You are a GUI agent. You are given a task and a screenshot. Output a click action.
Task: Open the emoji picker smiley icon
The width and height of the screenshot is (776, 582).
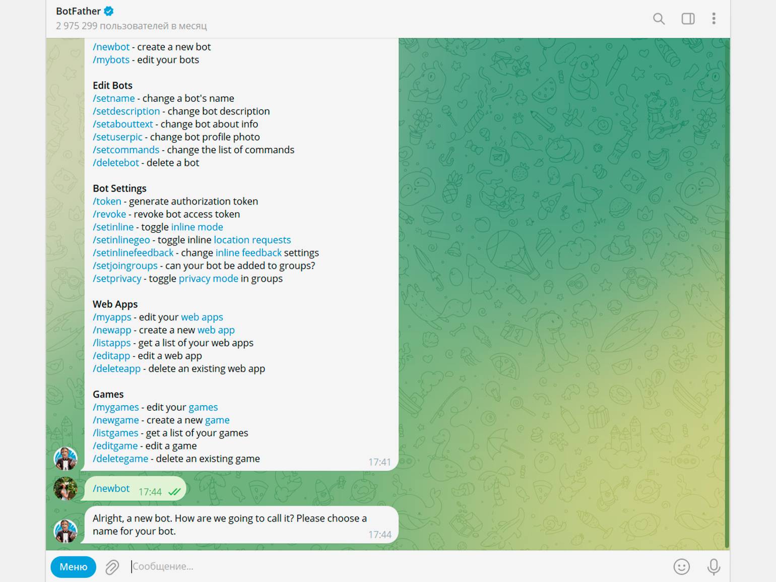click(681, 566)
